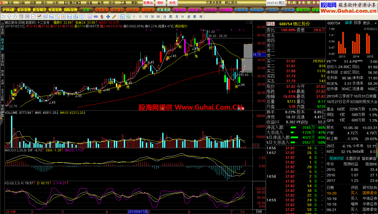This screenshot has height=214, width=378.
Task: Click the 板块指数 button
Action: [24, 10]
